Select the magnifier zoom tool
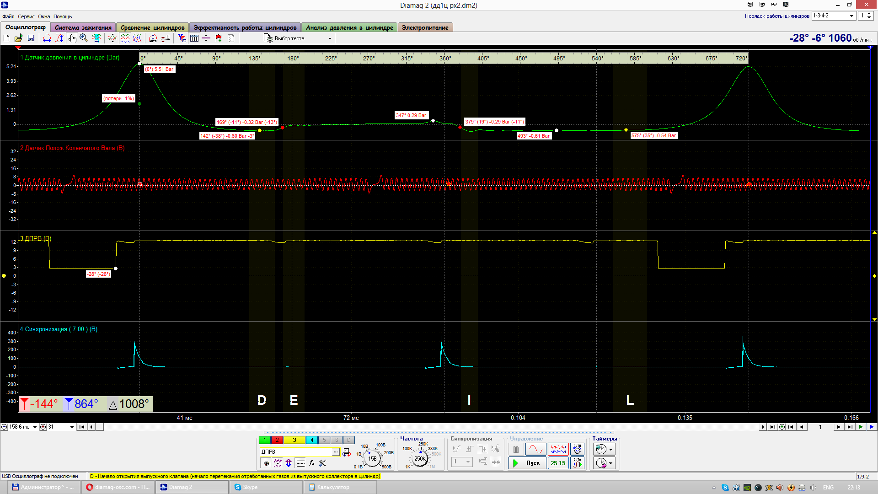 click(x=84, y=38)
